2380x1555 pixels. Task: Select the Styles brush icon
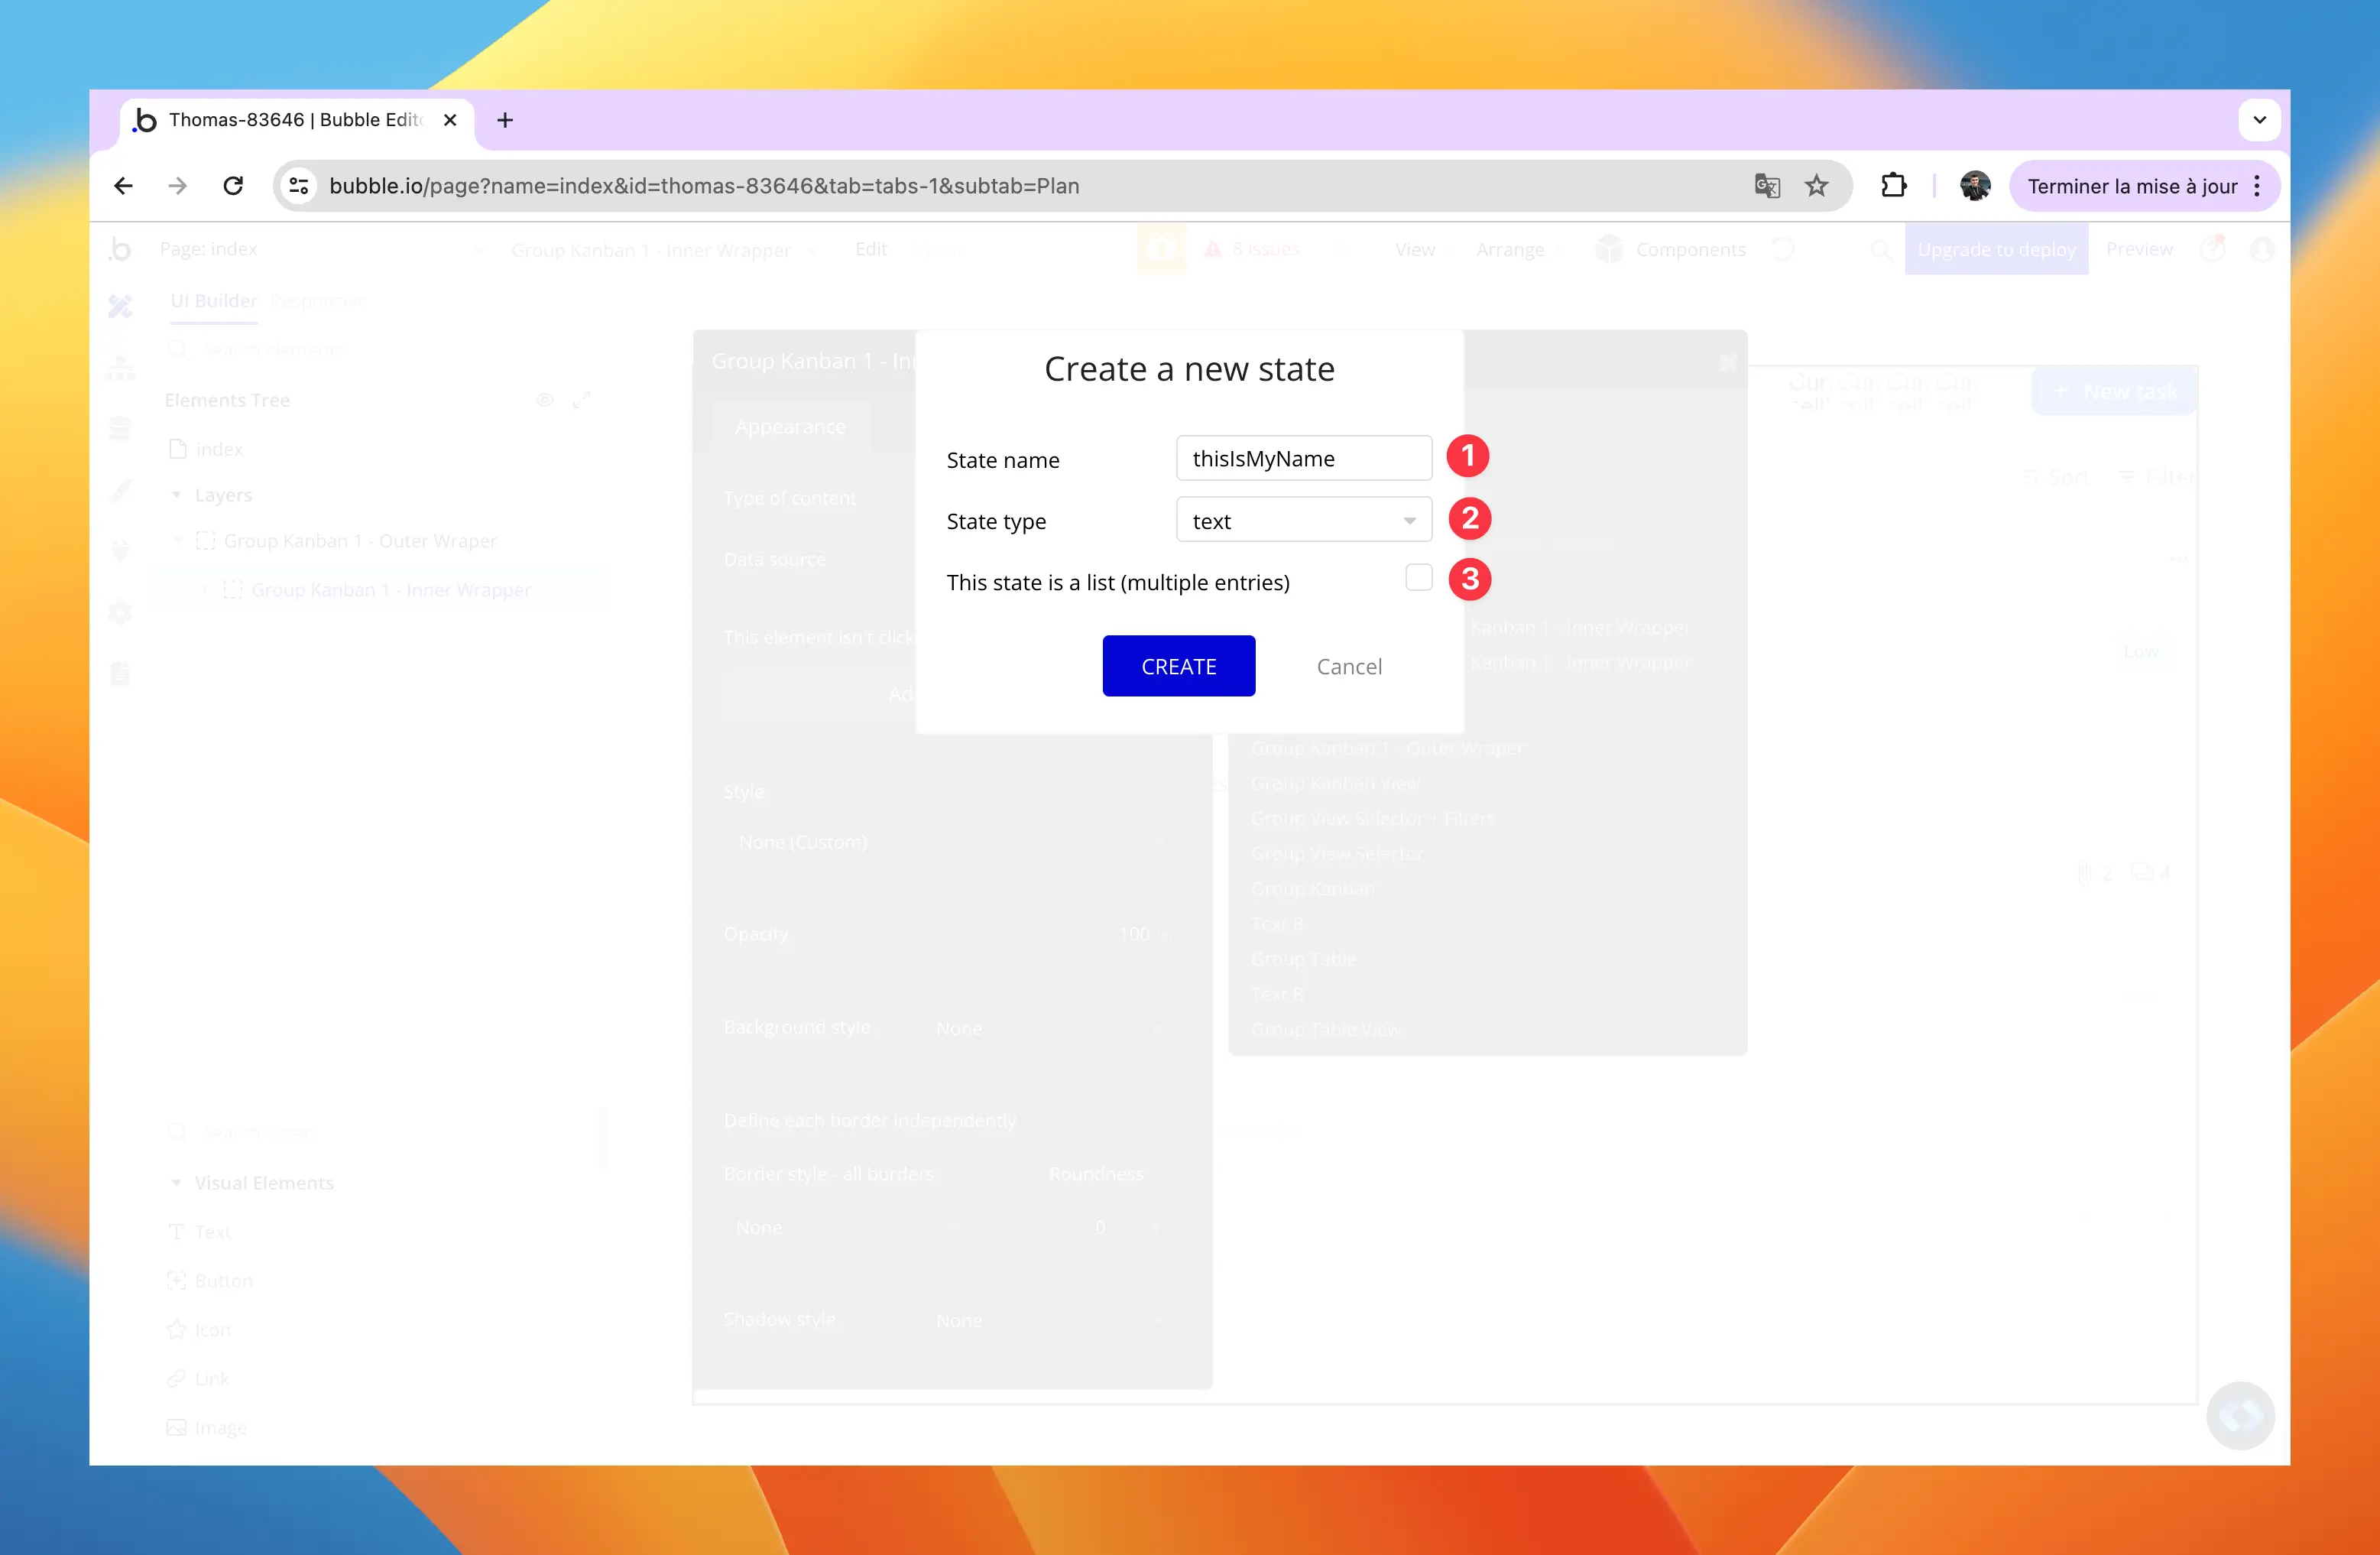pyautogui.click(x=120, y=490)
